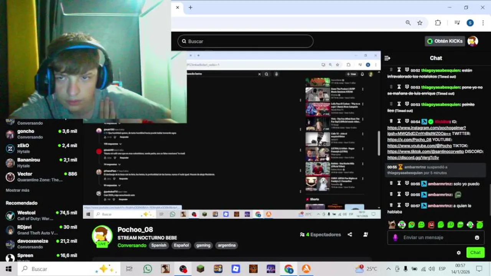Open the Windows notification center icon

(479, 269)
